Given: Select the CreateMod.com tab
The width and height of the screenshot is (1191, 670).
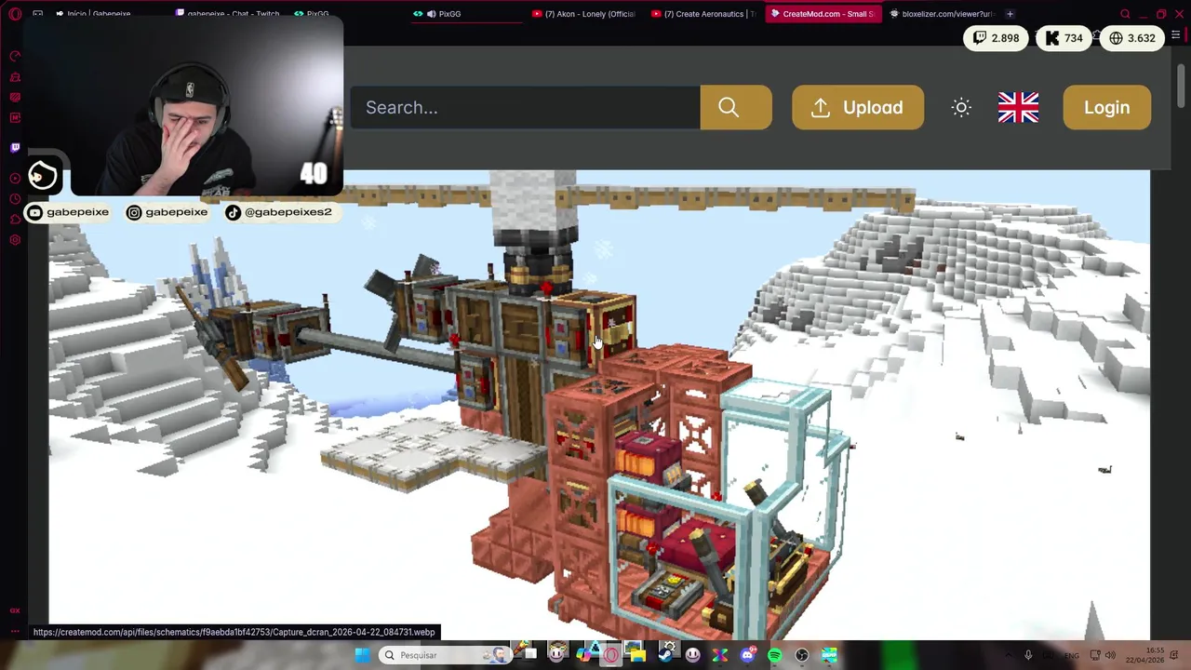Looking at the screenshot, I should (x=823, y=14).
